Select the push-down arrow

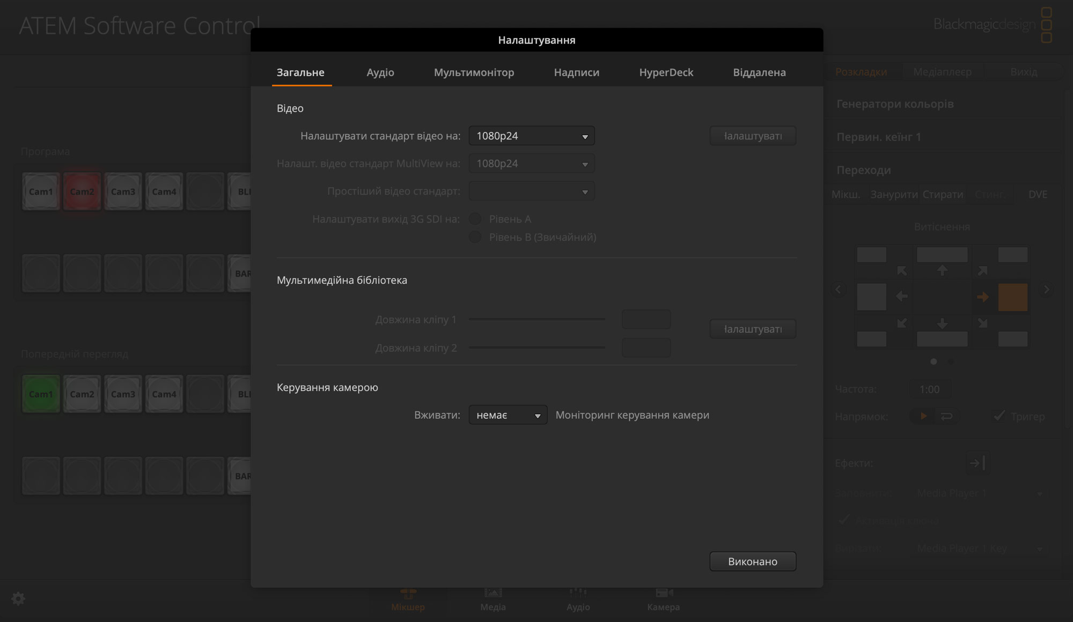pyautogui.click(x=942, y=323)
